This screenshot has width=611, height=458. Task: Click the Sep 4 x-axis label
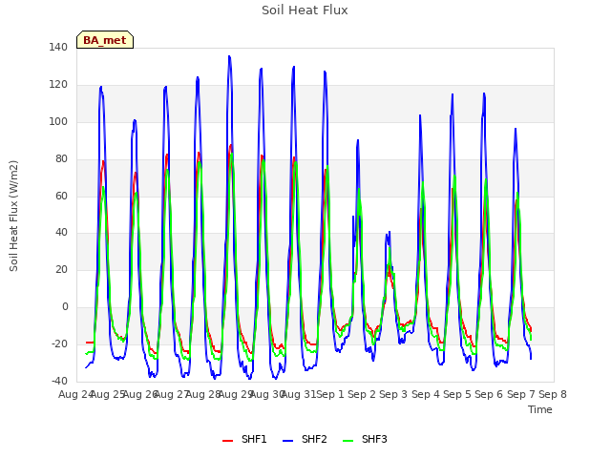[x=426, y=394]
